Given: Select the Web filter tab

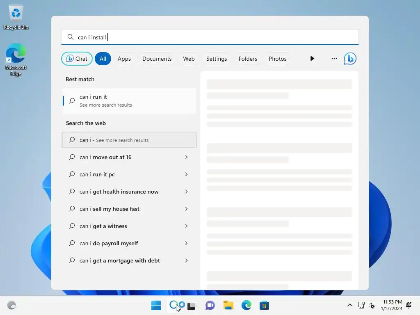Looking at the screenshot, I should 189,59.
